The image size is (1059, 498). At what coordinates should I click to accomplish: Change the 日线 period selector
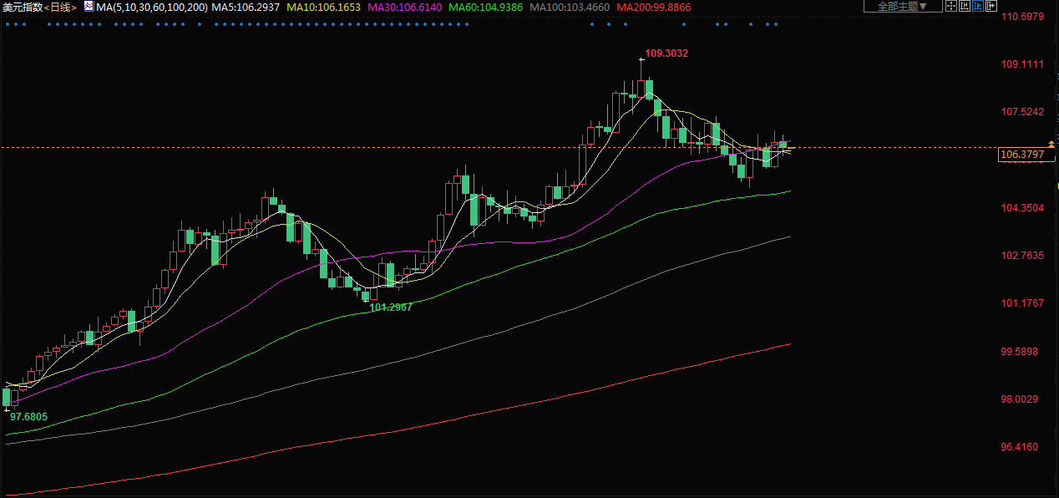[x=61, y=7]
